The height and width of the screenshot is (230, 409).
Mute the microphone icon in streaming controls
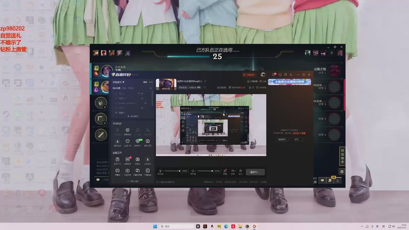160,171
